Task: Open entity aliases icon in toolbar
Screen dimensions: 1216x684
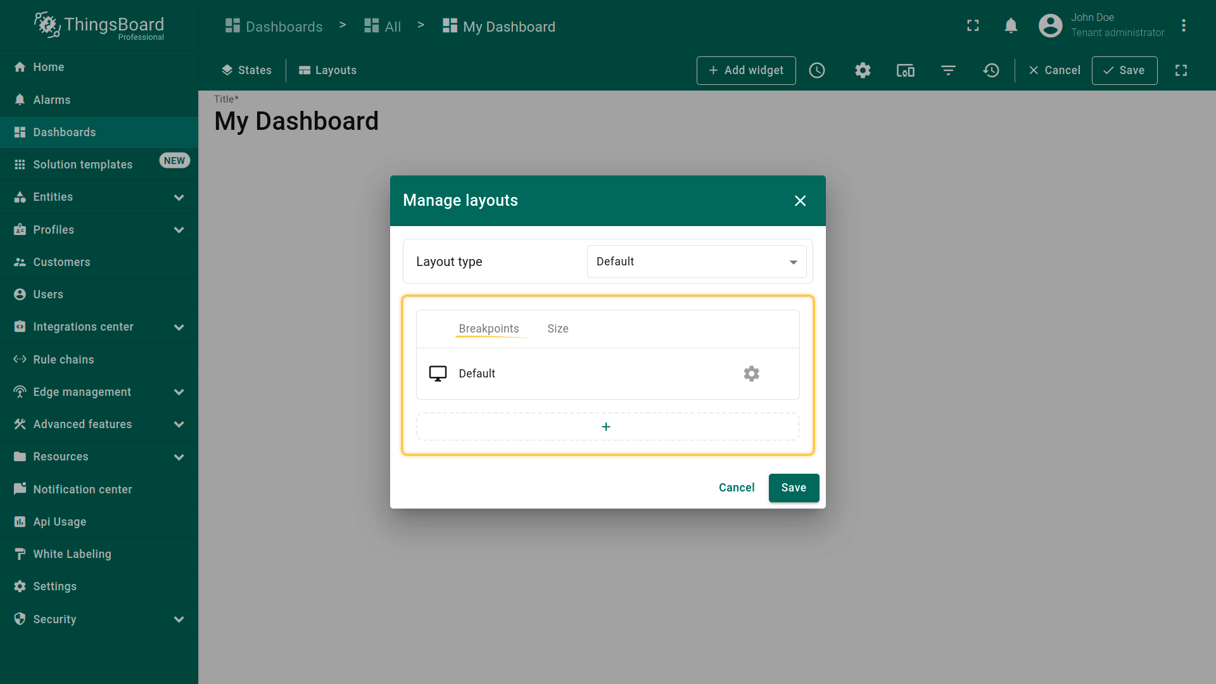Action: tap(906, 70)
